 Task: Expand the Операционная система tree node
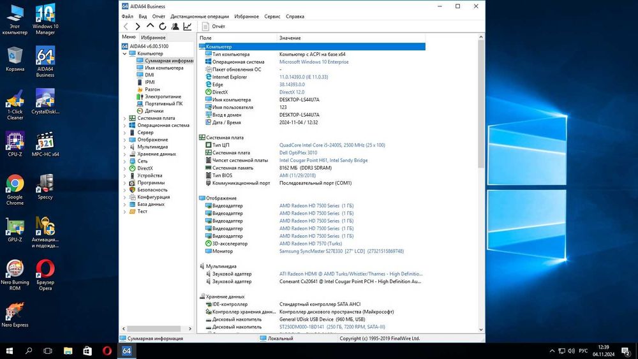tap(125, 126)
